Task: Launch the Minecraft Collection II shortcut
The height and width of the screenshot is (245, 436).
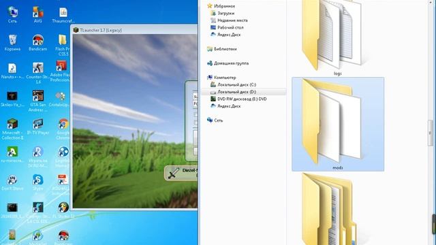Action: (x=12, y=129)
